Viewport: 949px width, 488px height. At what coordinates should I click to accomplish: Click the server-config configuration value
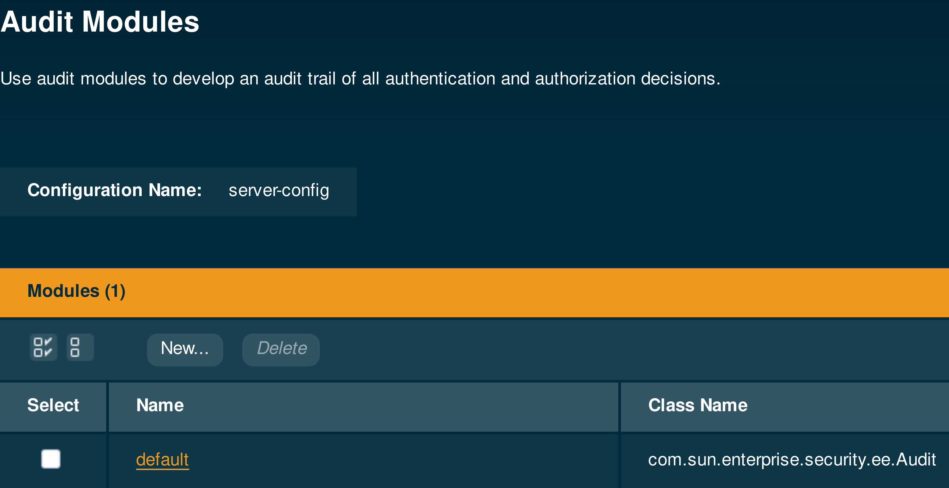click(278, 191)
